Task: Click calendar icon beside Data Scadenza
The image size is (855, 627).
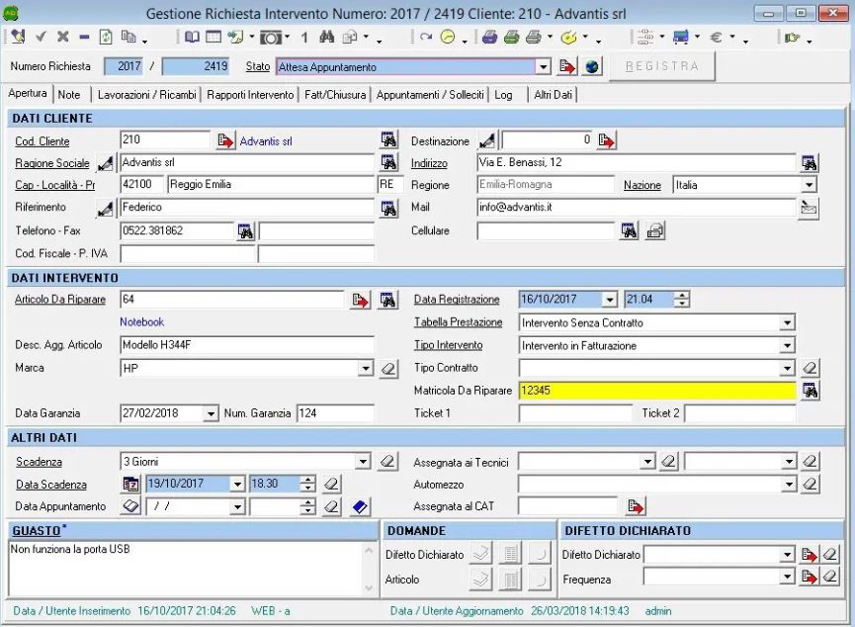Action: (130, 484)
